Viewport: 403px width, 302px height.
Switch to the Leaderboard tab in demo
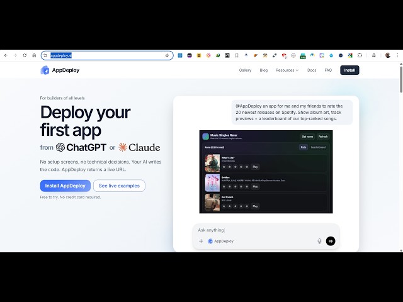coord(318,147)
